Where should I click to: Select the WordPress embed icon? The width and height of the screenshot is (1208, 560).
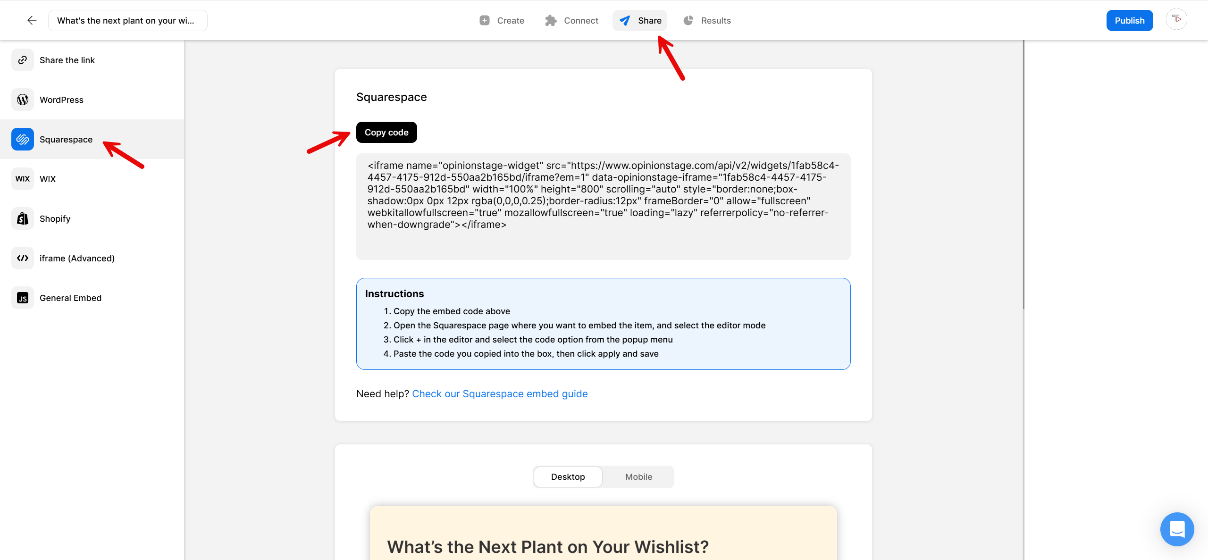click(x=22, y=100)
